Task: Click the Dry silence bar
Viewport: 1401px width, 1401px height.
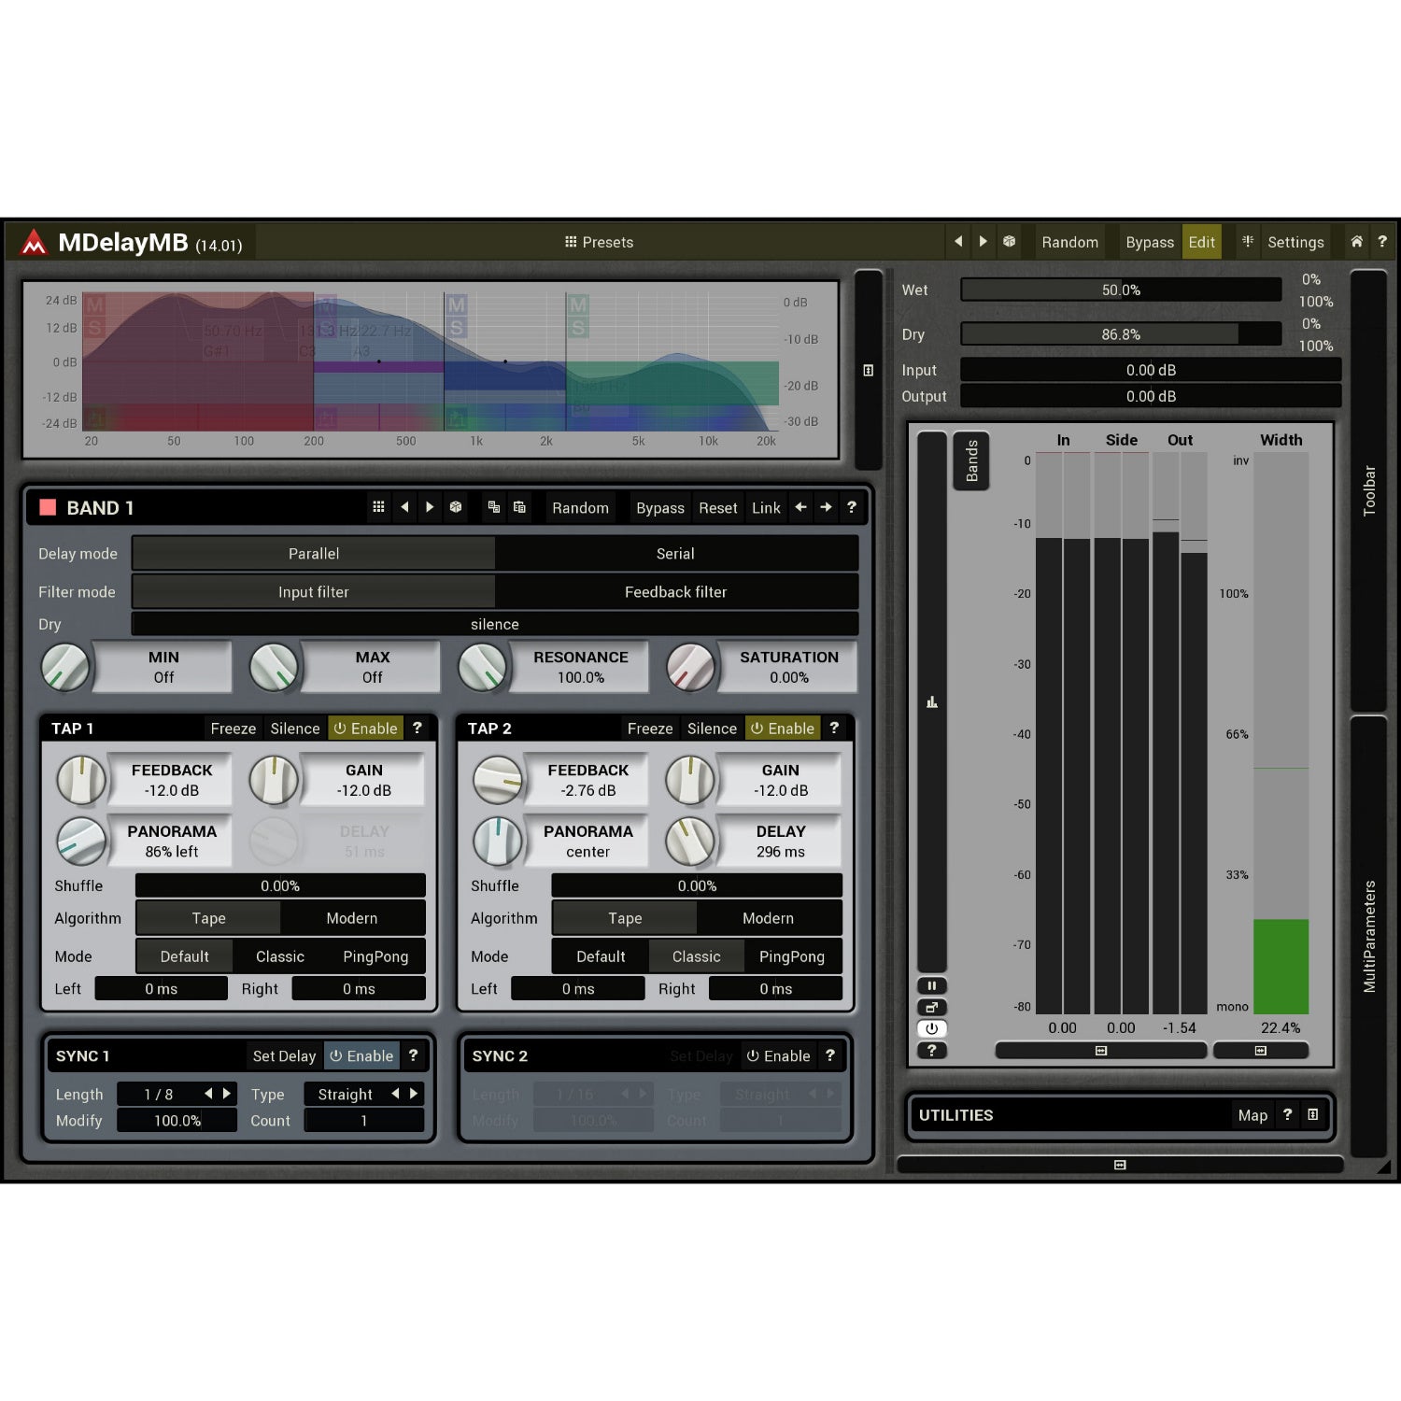Action: click(x=495, y=624)
